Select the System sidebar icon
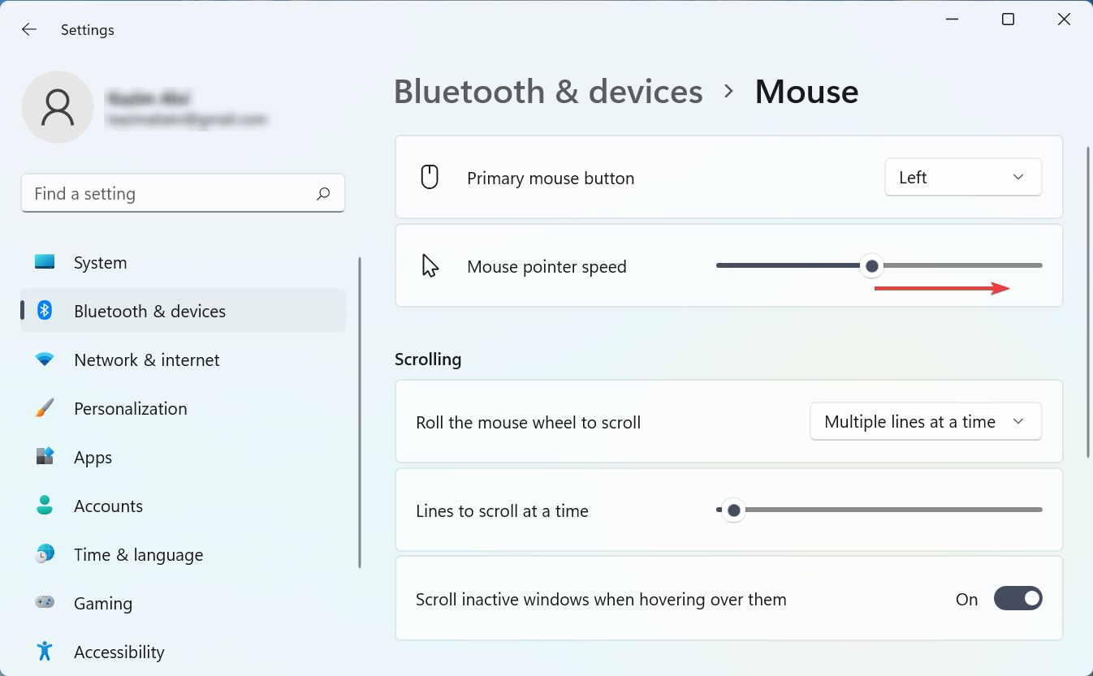This screenshot has height=676, width=1093. point(45,262)
